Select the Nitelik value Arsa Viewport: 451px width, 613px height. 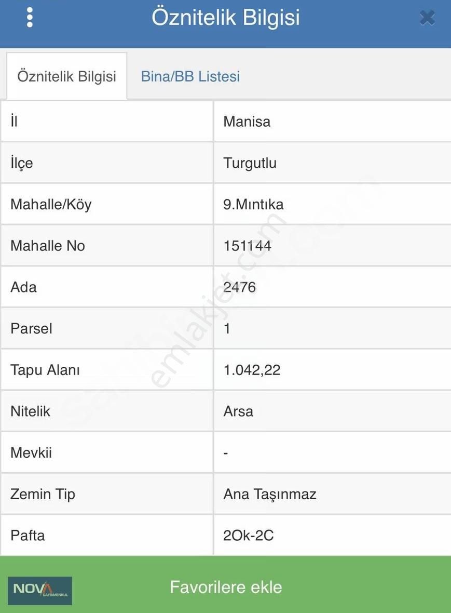point(239,411)
